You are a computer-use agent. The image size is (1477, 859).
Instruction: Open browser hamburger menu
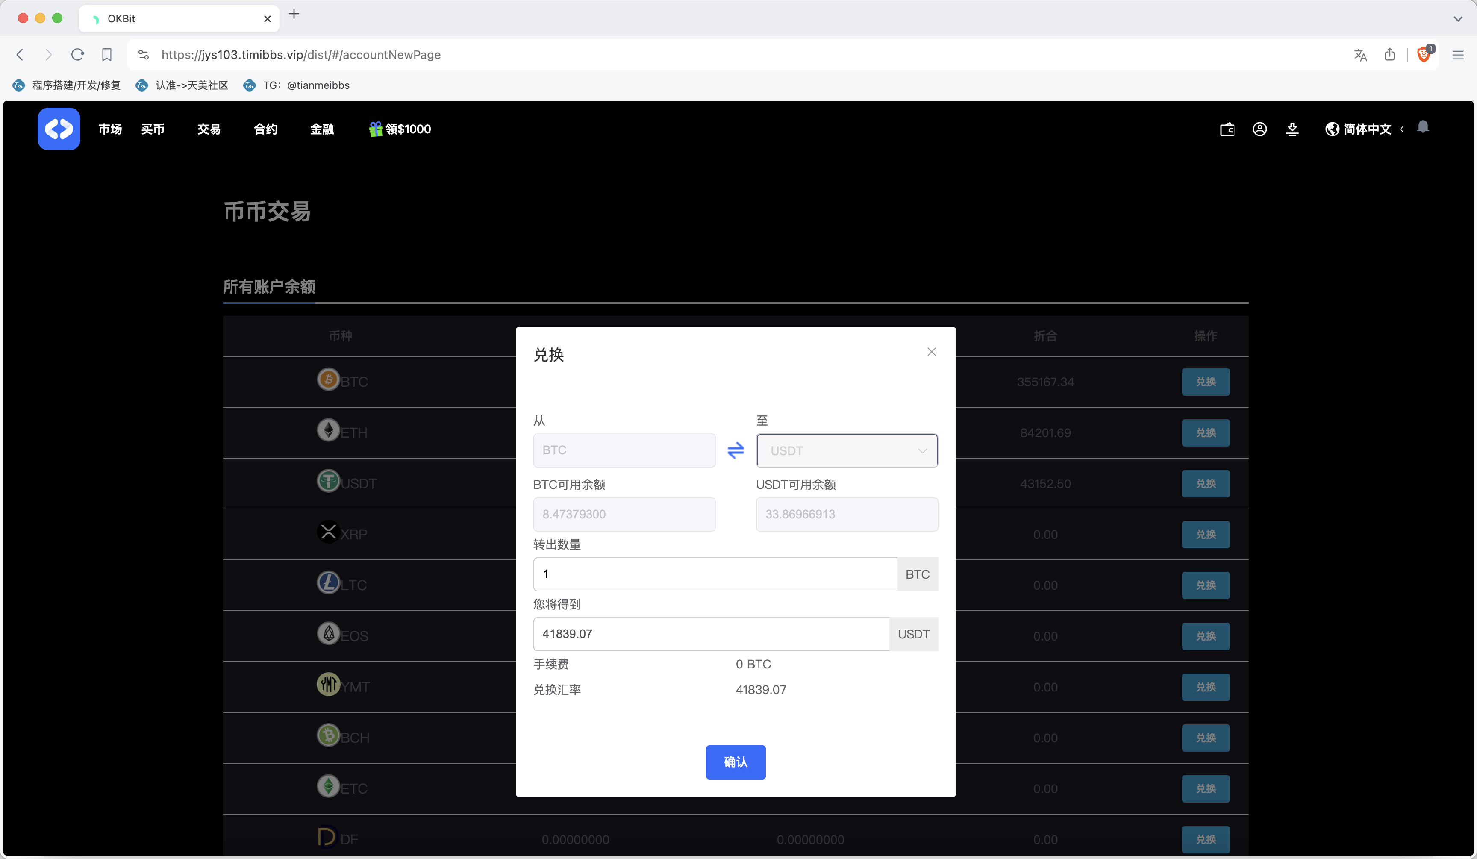1458,55
